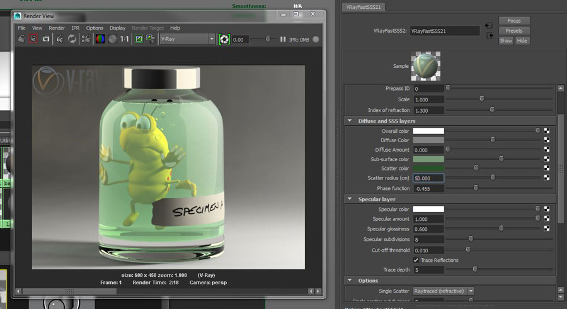Viewport: 567px width, 309px height.
Task: Collapse the Diffuse and SSS layers section
Action: pyautogui.click(x=350, y=121)
